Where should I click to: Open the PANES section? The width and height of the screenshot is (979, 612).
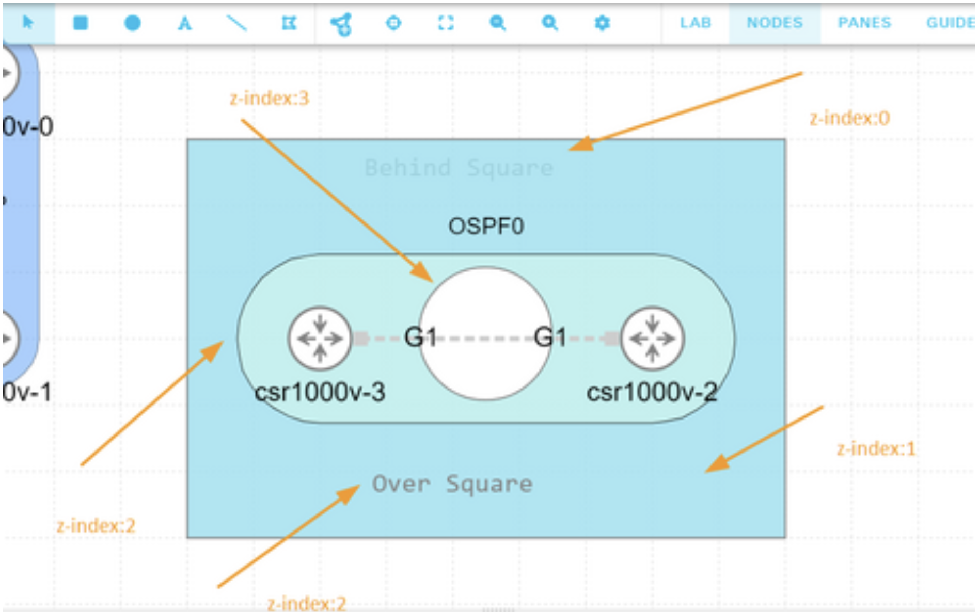[x=864, y=22]
